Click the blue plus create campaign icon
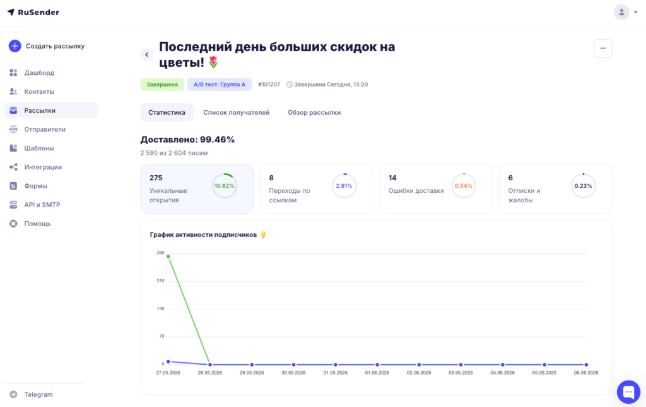Viewport: 646px width, 407px height. (x=15, y=46)
